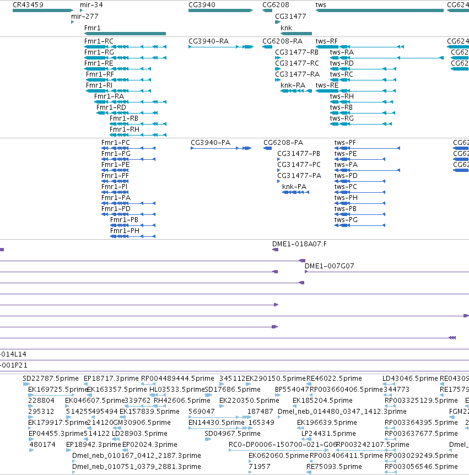This screenshot has width=469, height=475.
Task: Click transcript label Fmr1-RE
Action: coord(99,63)
